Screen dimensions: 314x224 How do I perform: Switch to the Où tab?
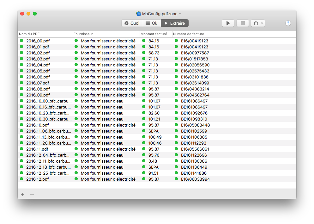click(x=152, y=23)
